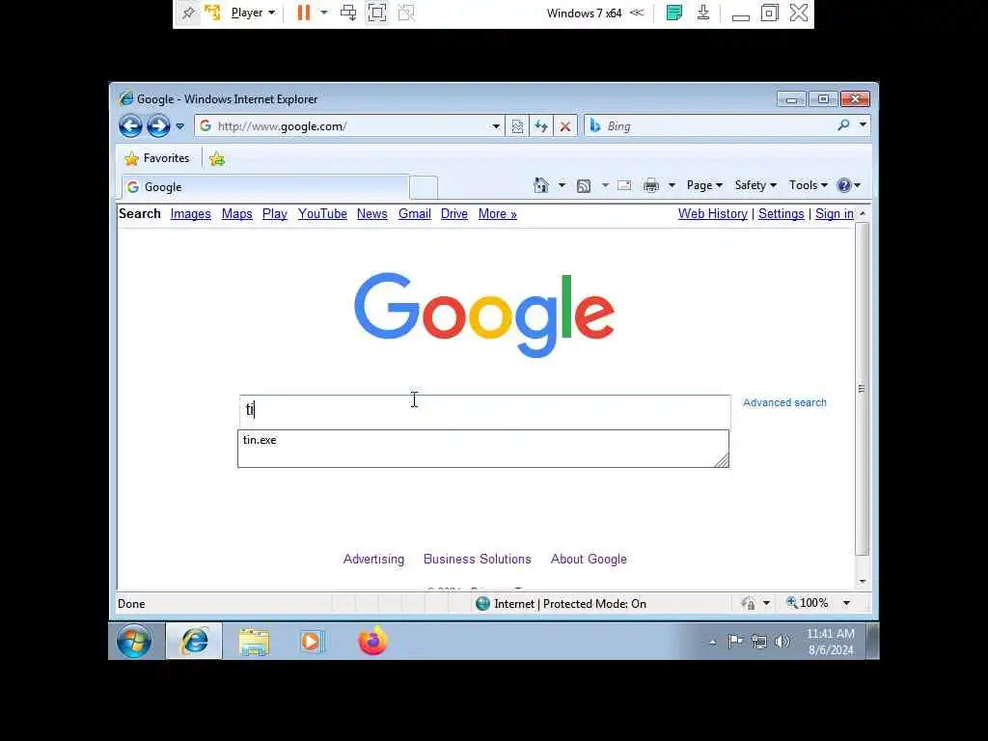This screenshot has height=741, width=988.
Task: Click the Bing search magnifier icon
Action: click(x=843, y=125)
